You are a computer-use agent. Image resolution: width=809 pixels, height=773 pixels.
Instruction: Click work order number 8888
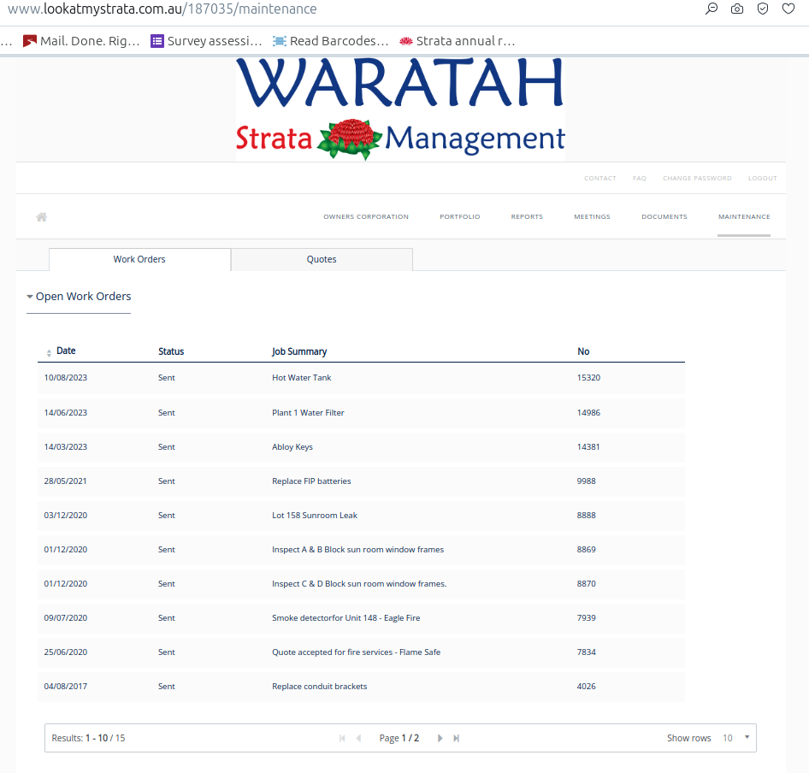[x=586, y=515]
